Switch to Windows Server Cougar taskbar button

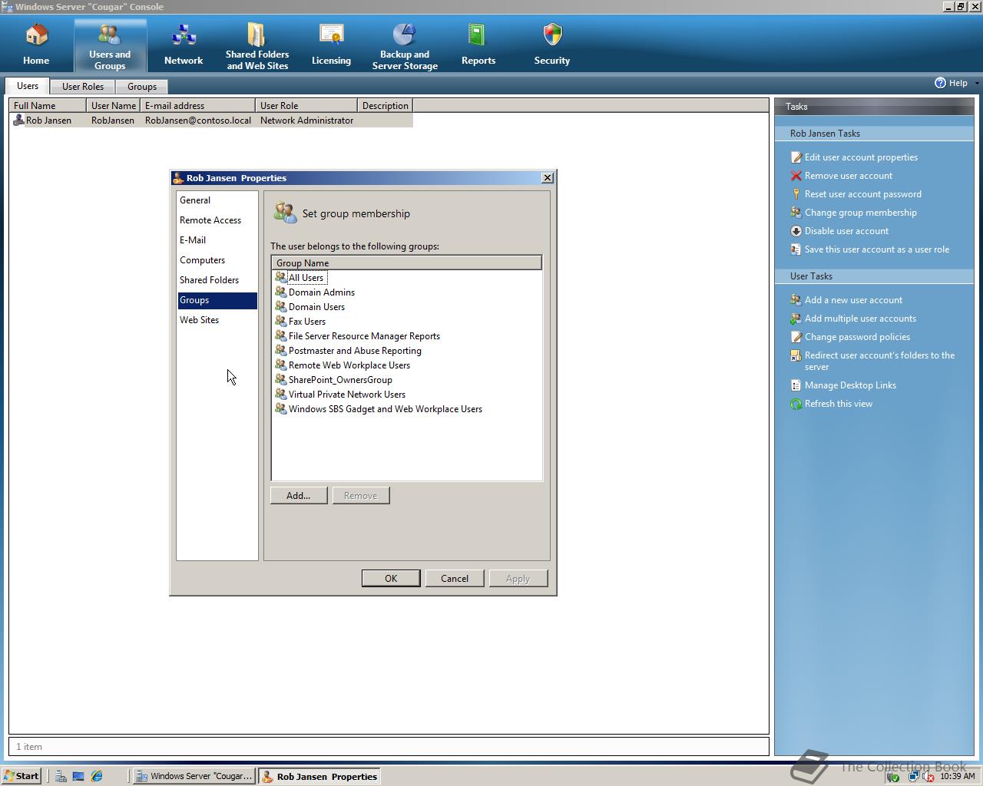194,776
